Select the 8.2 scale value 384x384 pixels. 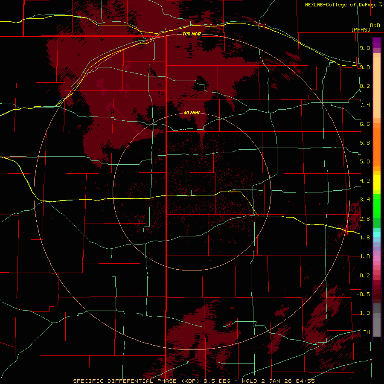pyautogui.click(x=365, y=86)
